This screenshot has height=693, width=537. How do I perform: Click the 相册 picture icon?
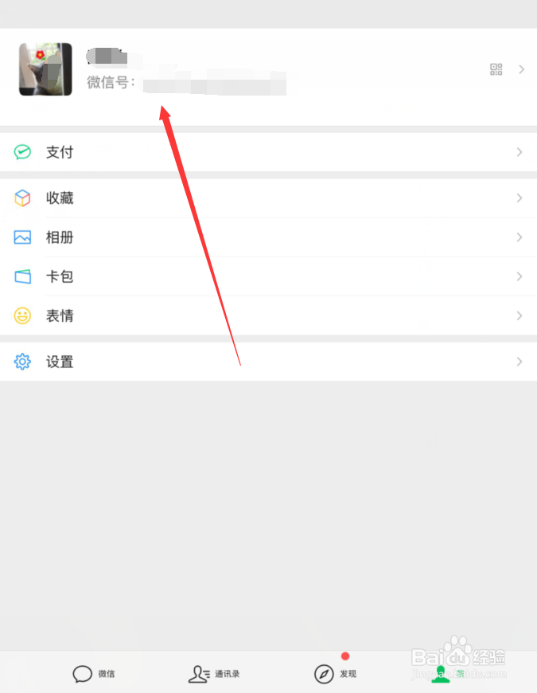(x=22, y=237)
